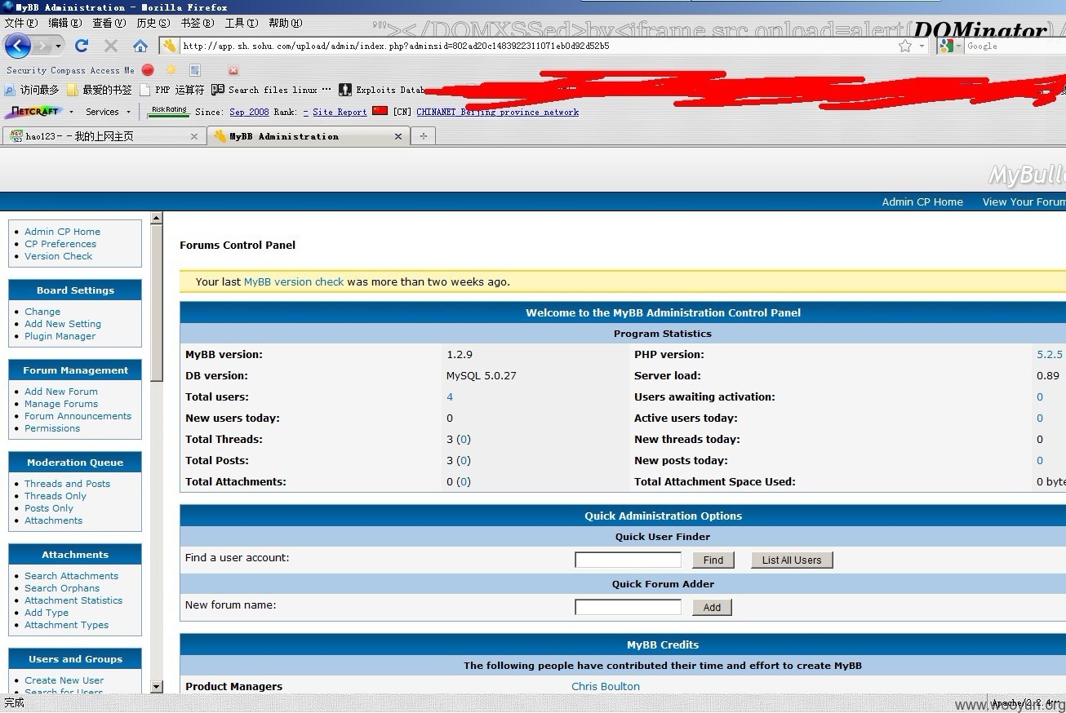Open the PHP version 5.2.5 link
The image size is (1066, 713).
tap(1050, 354)
